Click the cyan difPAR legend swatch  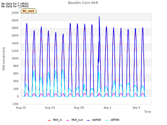(x=107, y=120)
